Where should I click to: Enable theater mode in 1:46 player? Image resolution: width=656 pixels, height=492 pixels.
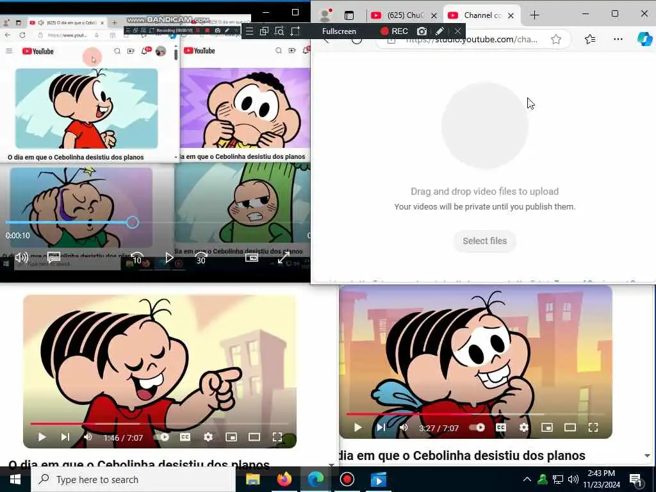tap(254, 437)
